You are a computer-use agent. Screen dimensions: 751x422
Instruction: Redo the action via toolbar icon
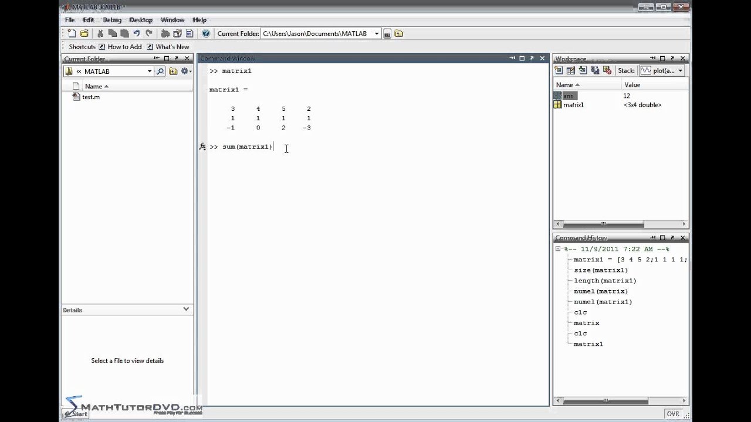pos(149,33)
